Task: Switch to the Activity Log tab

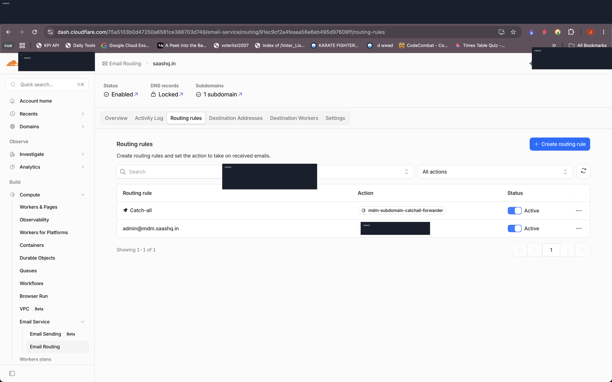Action: (x=149, y=118)
